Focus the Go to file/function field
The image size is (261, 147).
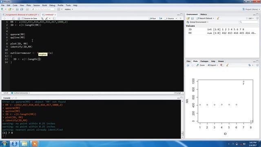coord(43,9)
